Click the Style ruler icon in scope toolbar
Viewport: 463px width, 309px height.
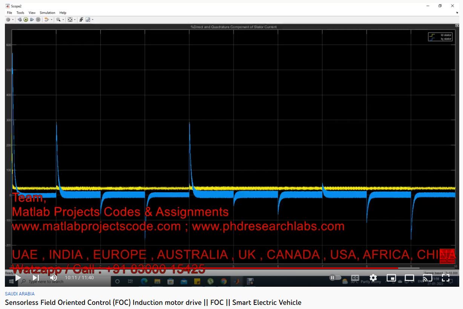pyautogui.click(x=88, y=20)
